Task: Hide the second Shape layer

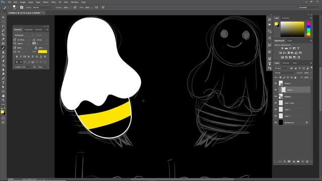Action: [x=276, y=97]
